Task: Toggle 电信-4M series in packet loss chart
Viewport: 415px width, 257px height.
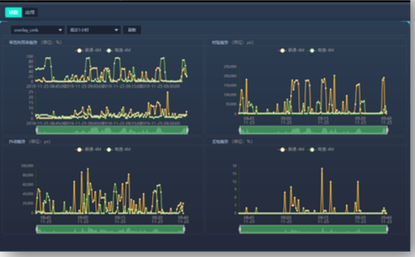Action: point(312,149)
